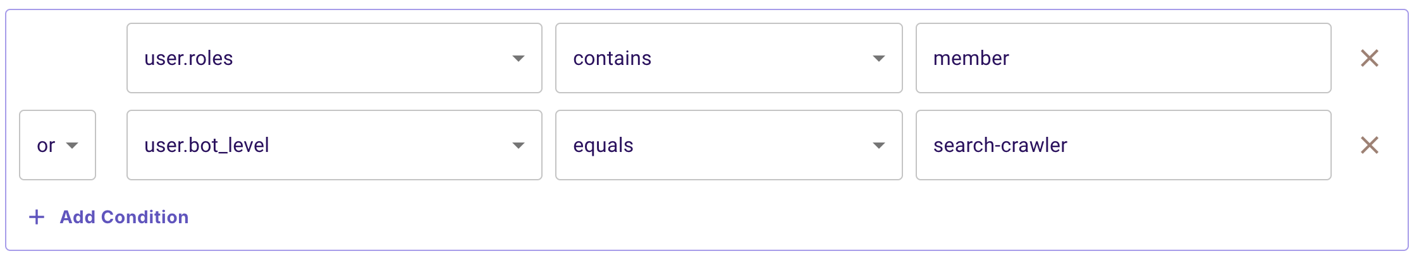Click the 'user.bot_level' text label
This screenshot has width=1419, height=256.
click(x=206, y=145)
